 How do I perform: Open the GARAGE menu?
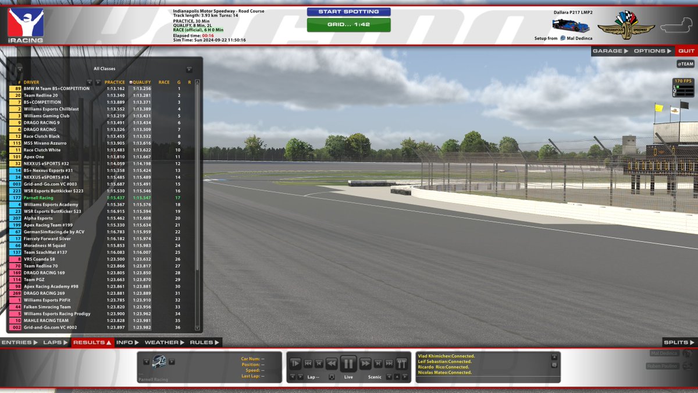610,51
